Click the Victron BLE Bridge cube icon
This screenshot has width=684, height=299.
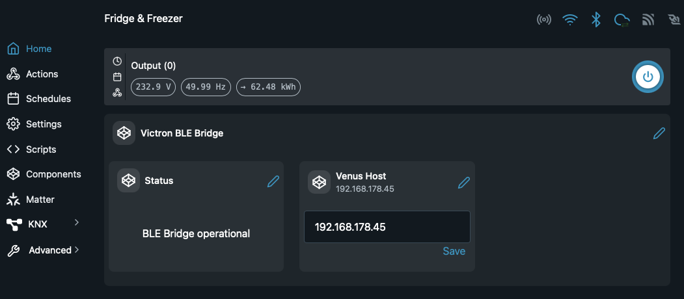click(124, 133)
